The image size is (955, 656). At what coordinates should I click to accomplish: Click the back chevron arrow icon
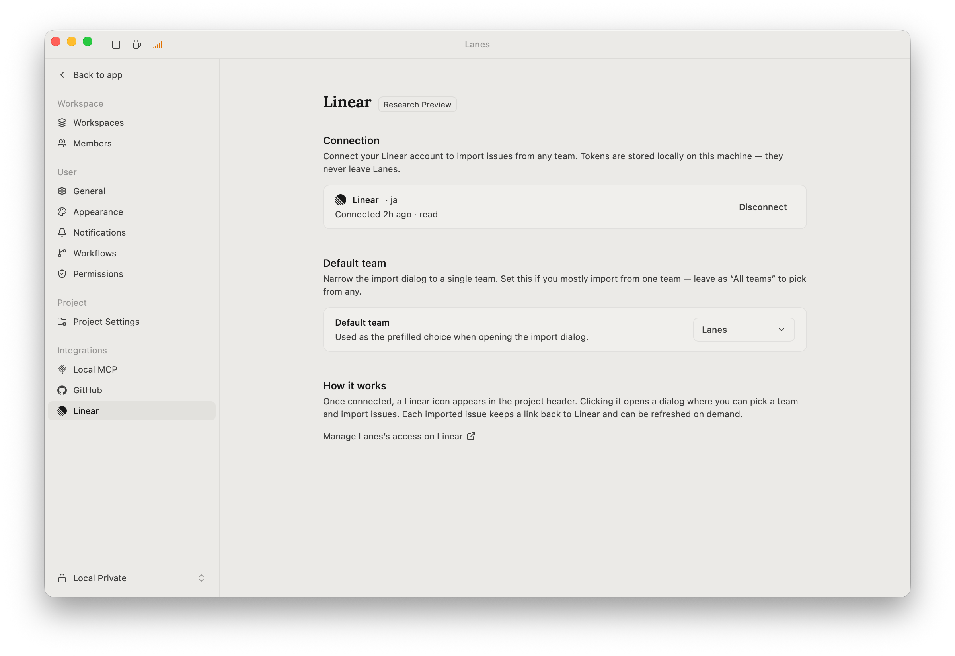click(62, 75)
